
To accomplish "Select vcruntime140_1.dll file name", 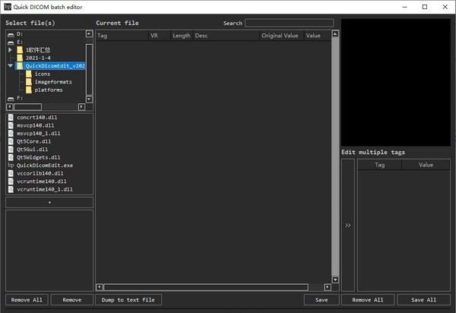I will [45, 189].
